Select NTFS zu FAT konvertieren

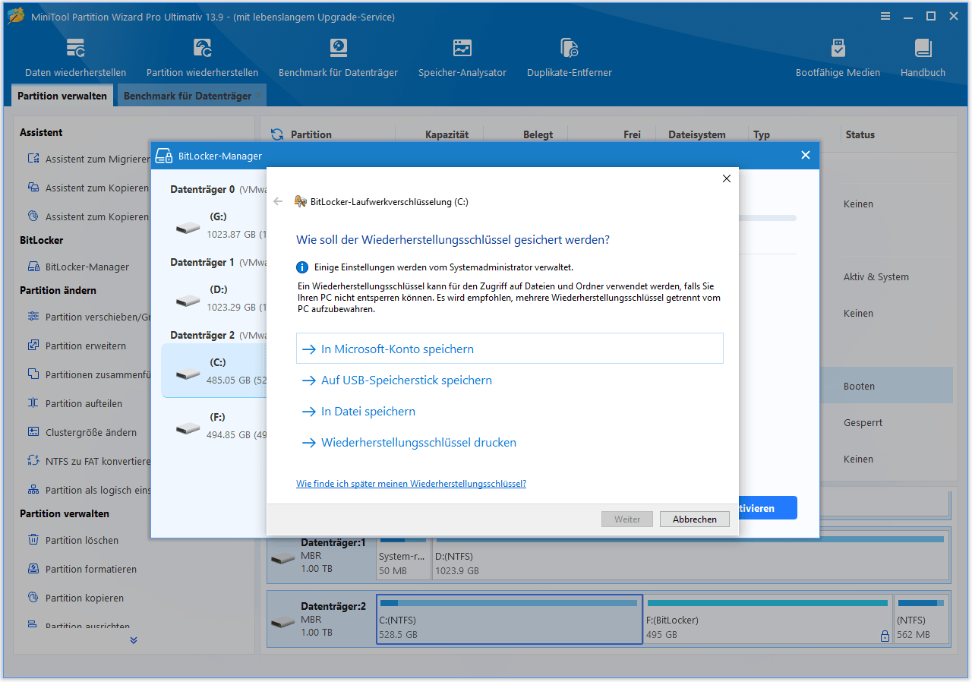[x=88, y=461]
